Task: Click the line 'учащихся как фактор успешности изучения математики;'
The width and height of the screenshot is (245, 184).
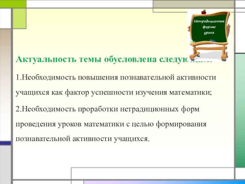Action: coord(114,93)
